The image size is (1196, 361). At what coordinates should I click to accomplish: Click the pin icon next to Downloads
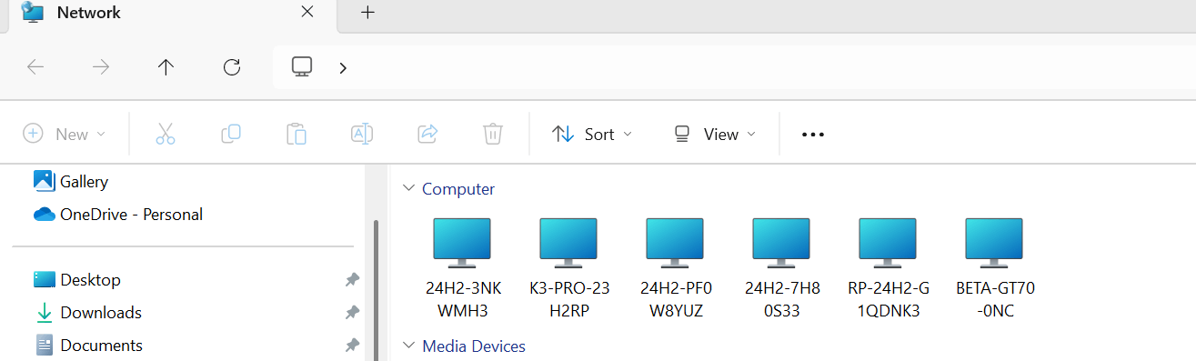click(x=352, y=313)
